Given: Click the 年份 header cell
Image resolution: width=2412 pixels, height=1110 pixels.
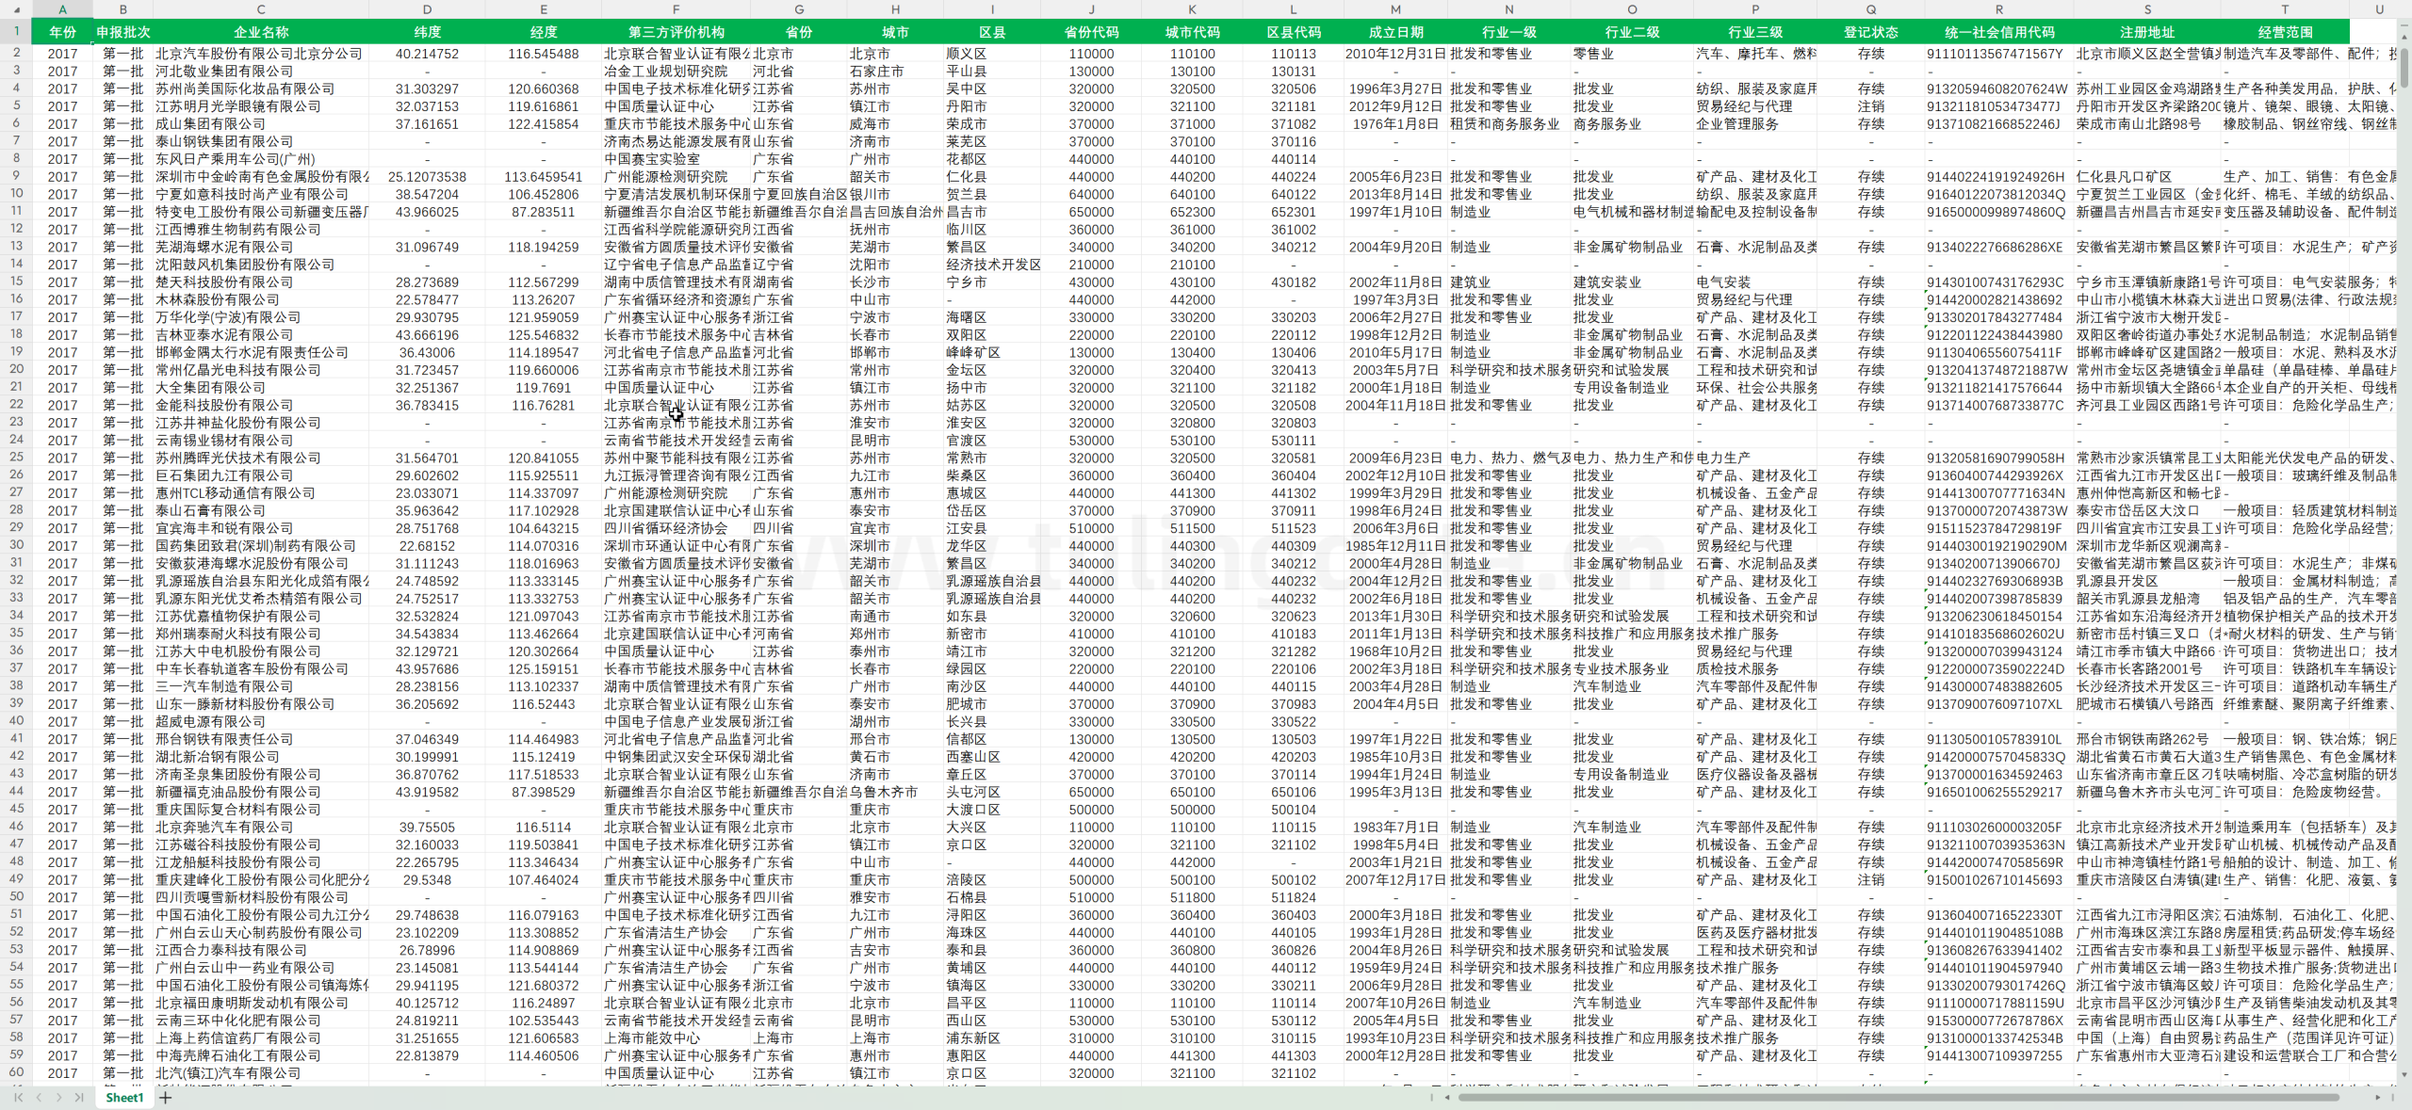Looking at the screenshot, I should click(x=62, y=32).
